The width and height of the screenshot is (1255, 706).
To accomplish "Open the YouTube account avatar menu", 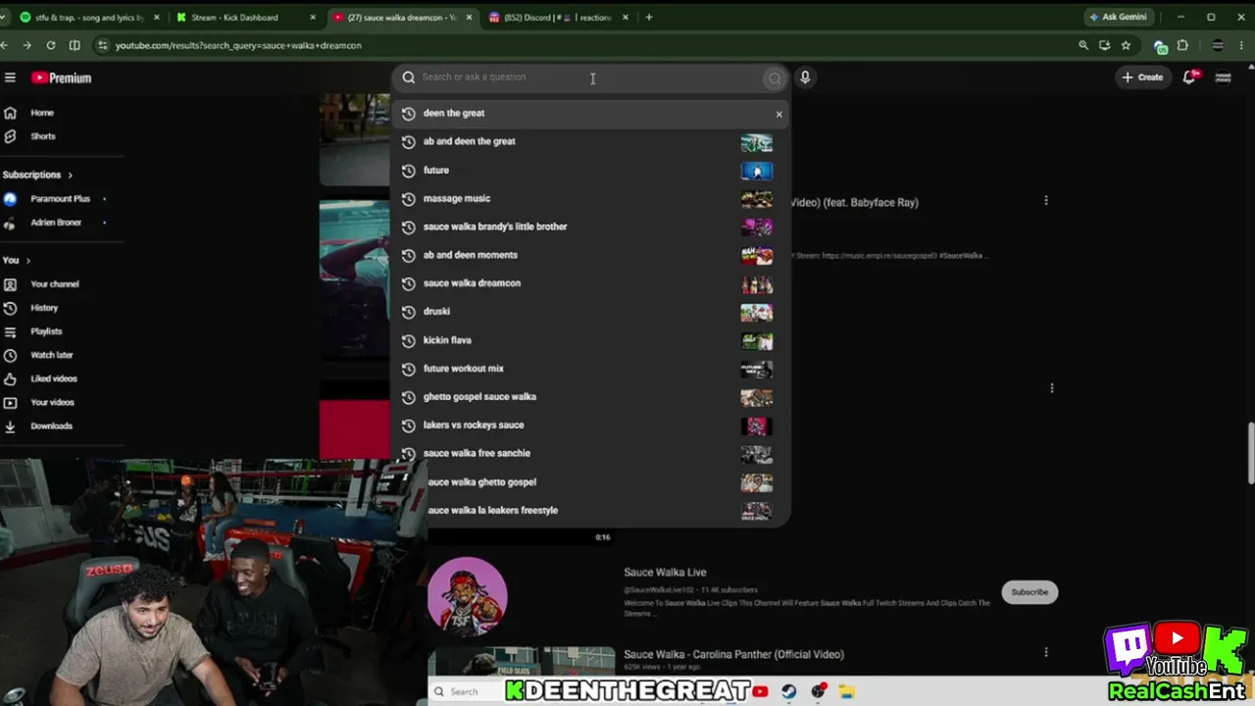I will [1223, 77].
